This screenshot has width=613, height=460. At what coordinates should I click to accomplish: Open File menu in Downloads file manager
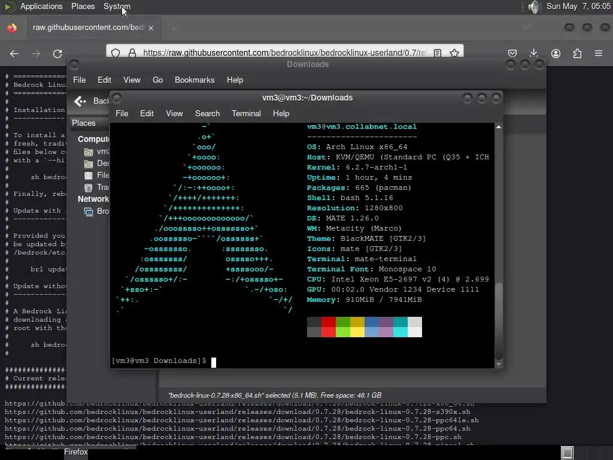tap(80, 80)
